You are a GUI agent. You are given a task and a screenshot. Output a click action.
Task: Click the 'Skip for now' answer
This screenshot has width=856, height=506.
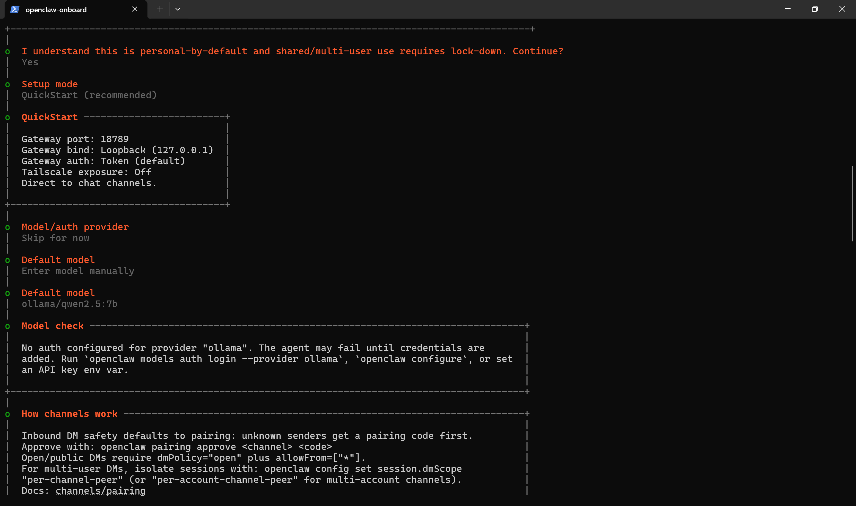(x=55, y=238)
